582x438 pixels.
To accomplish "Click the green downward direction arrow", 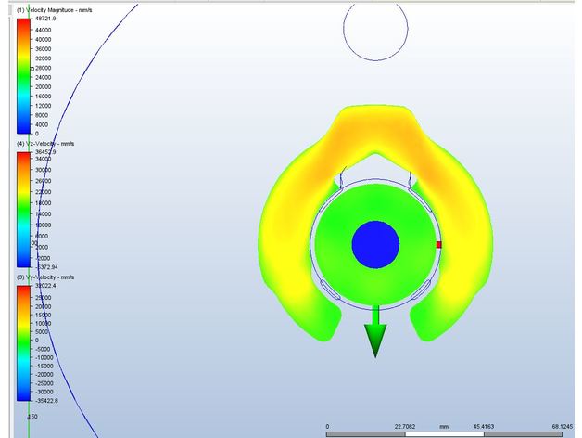I will pyautogui.click(x=374, y=336).
